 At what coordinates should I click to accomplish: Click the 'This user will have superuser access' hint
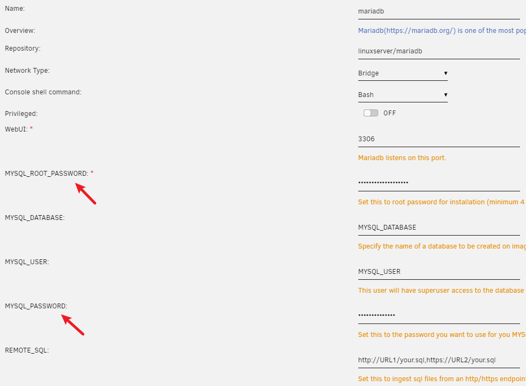pyautogui.click(x=441, y=291)
